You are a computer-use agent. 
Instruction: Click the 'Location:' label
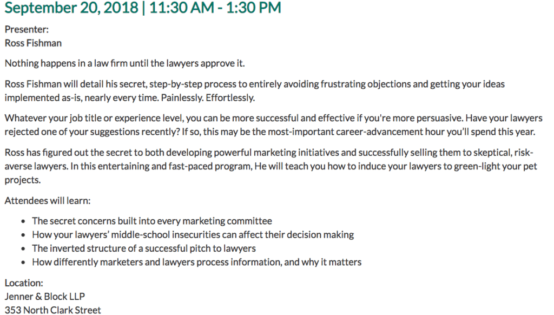[x=24, y=283]
